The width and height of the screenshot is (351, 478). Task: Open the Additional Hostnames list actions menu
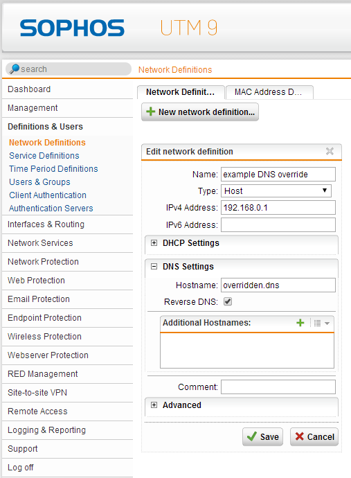click(x=322, y=323)
